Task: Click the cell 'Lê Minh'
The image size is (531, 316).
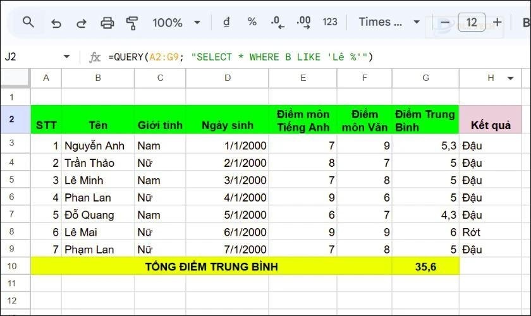Action: 98,180
